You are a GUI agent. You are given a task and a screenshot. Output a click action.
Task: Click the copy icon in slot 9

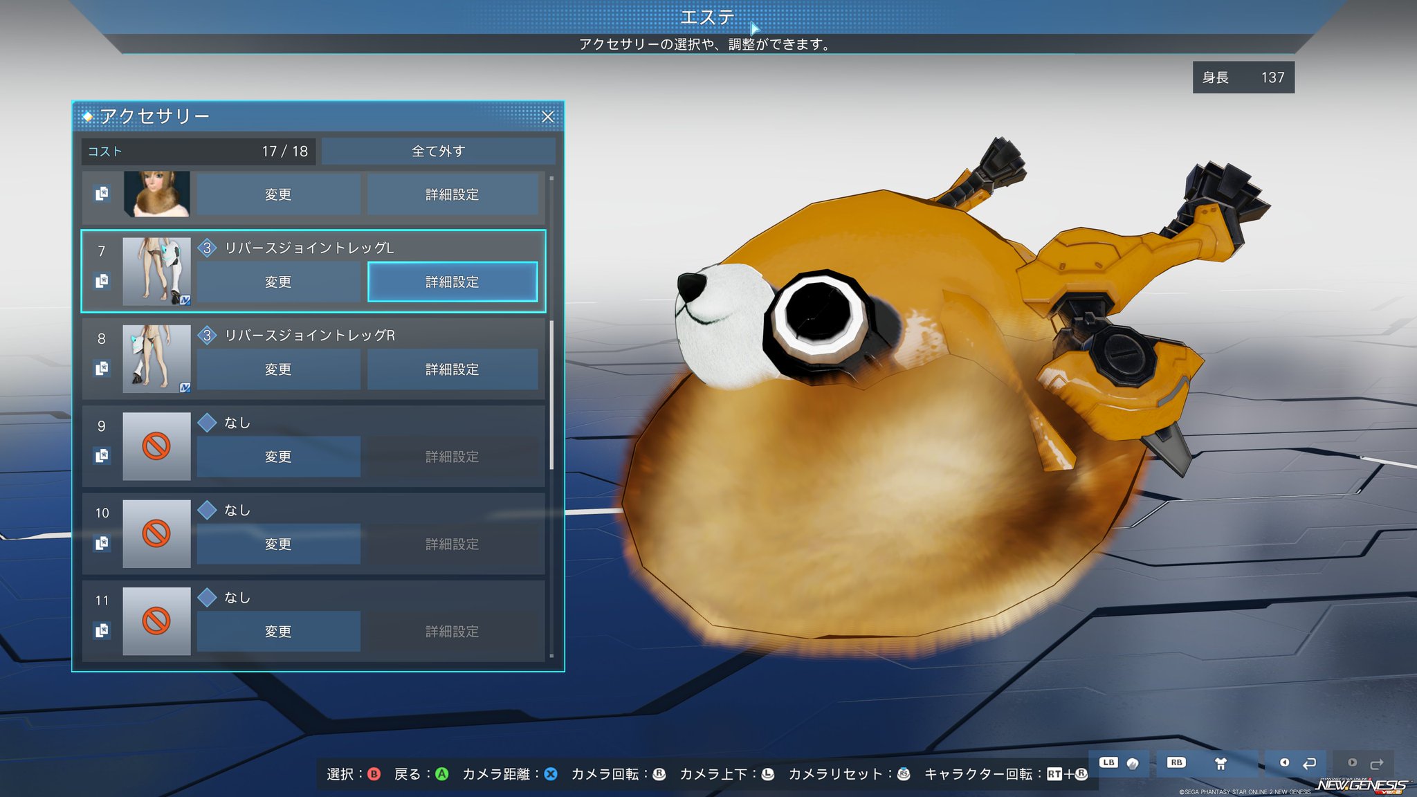click(x=102, y=456)
